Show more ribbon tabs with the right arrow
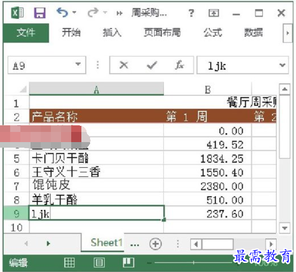The width and height of the screenshot is (296, 272). pos(287,33)
